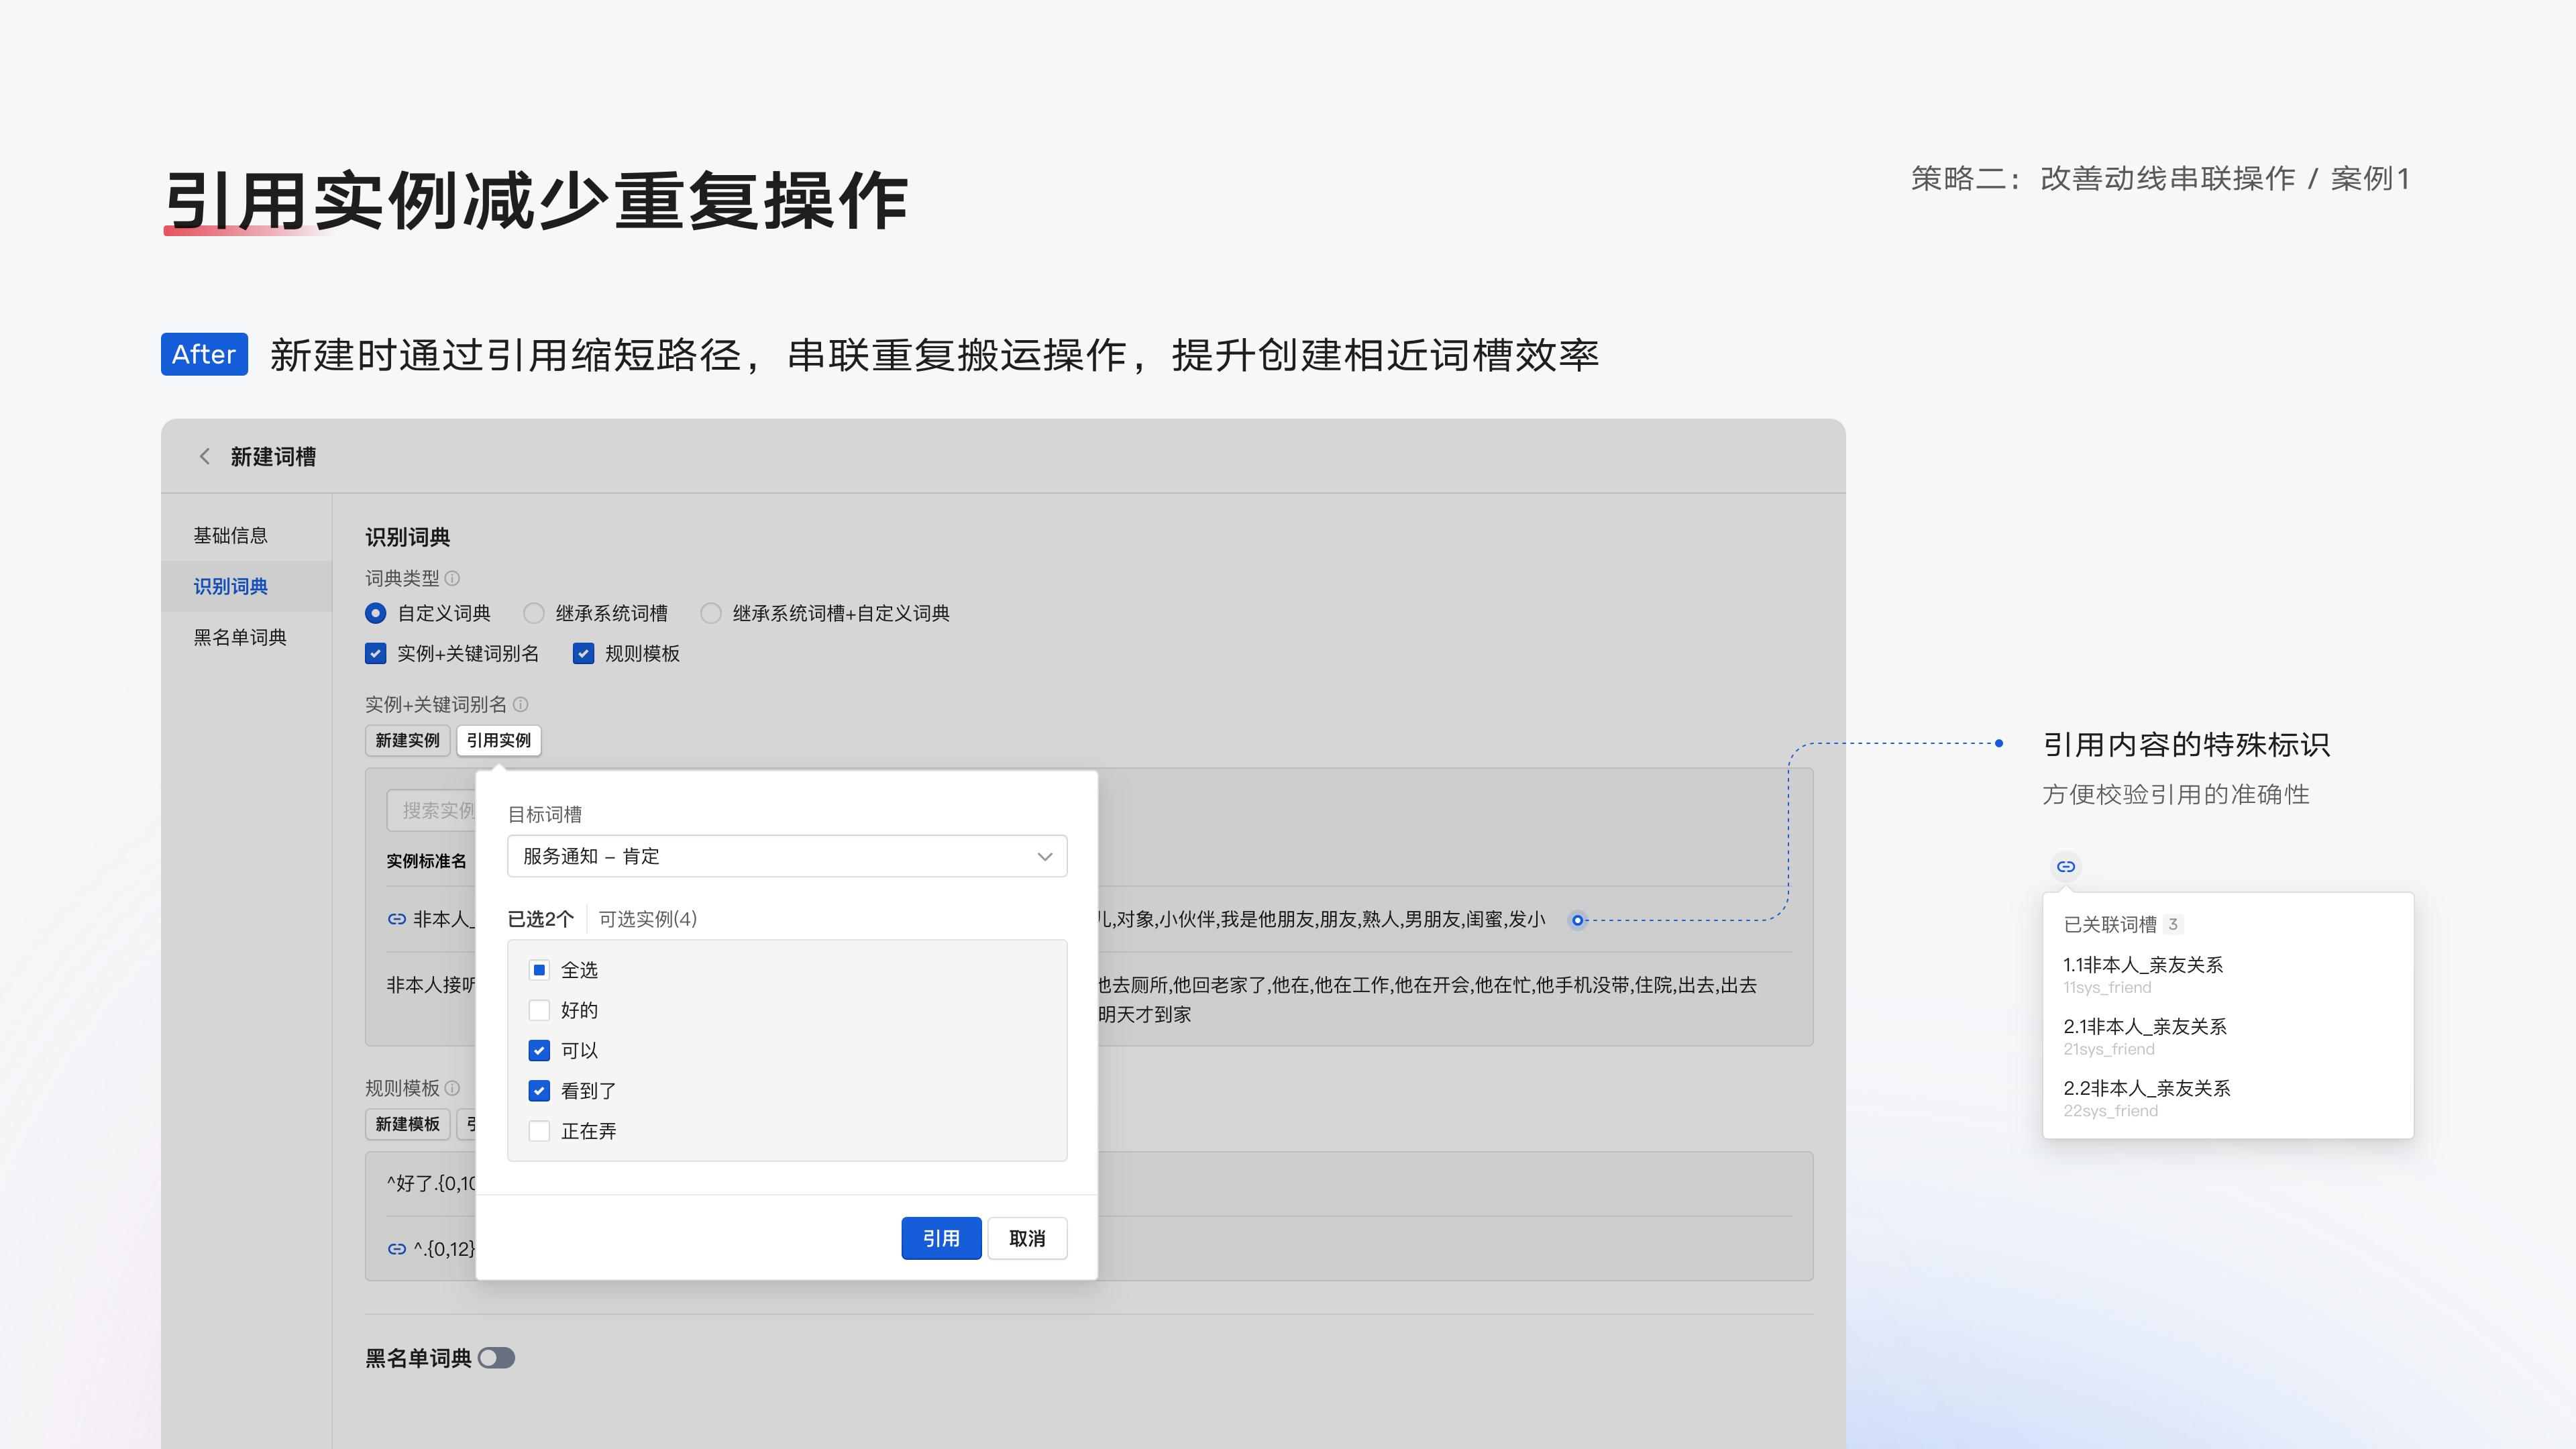Screen dimensions: 2576x1449
Task: Uncheck the 规则模板 checkbox
Action: [x=583, y=653]
